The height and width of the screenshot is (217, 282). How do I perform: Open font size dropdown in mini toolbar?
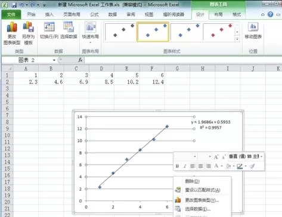pyautogui.click(x=210, y=157)
